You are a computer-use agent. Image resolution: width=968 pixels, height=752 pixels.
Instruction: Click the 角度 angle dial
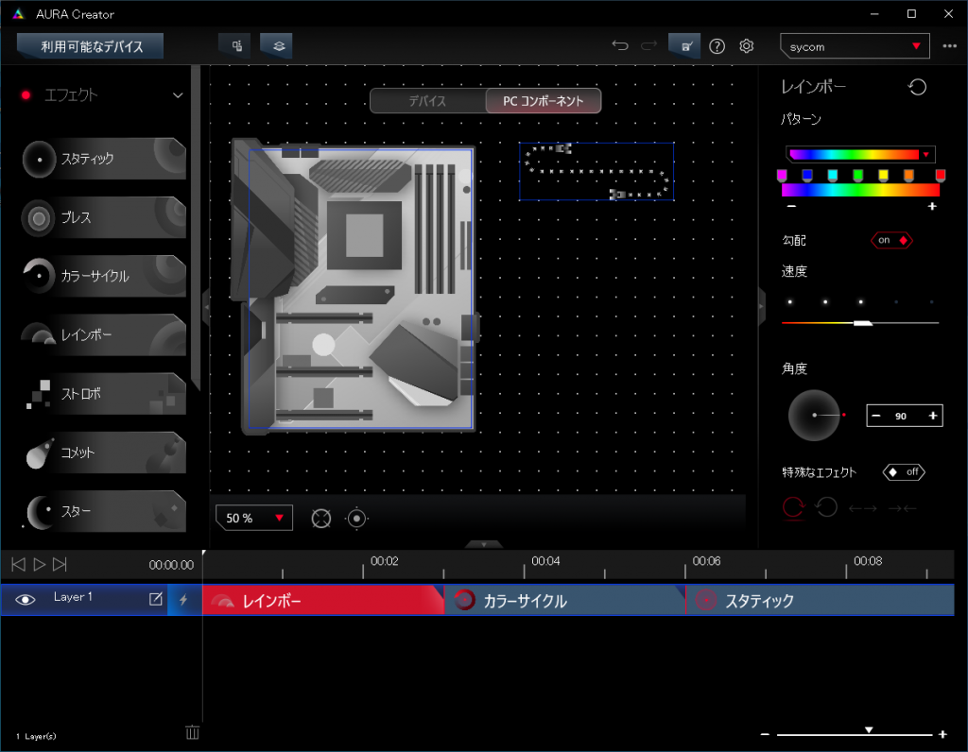click(814, 415)
